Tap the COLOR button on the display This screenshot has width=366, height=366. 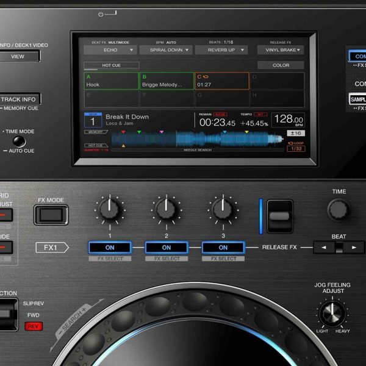[x=281, y=65]
